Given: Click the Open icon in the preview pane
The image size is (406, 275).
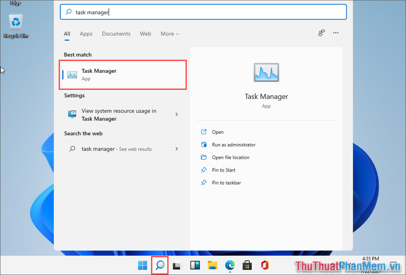Looking at the screenshot, I should pyautogui.click(x=204, y=132).
